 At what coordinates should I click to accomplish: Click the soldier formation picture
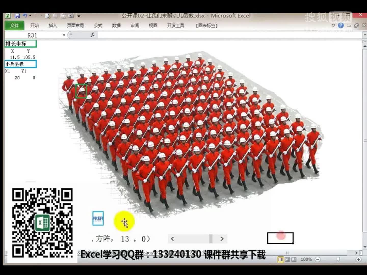click(x=191, y=135)
